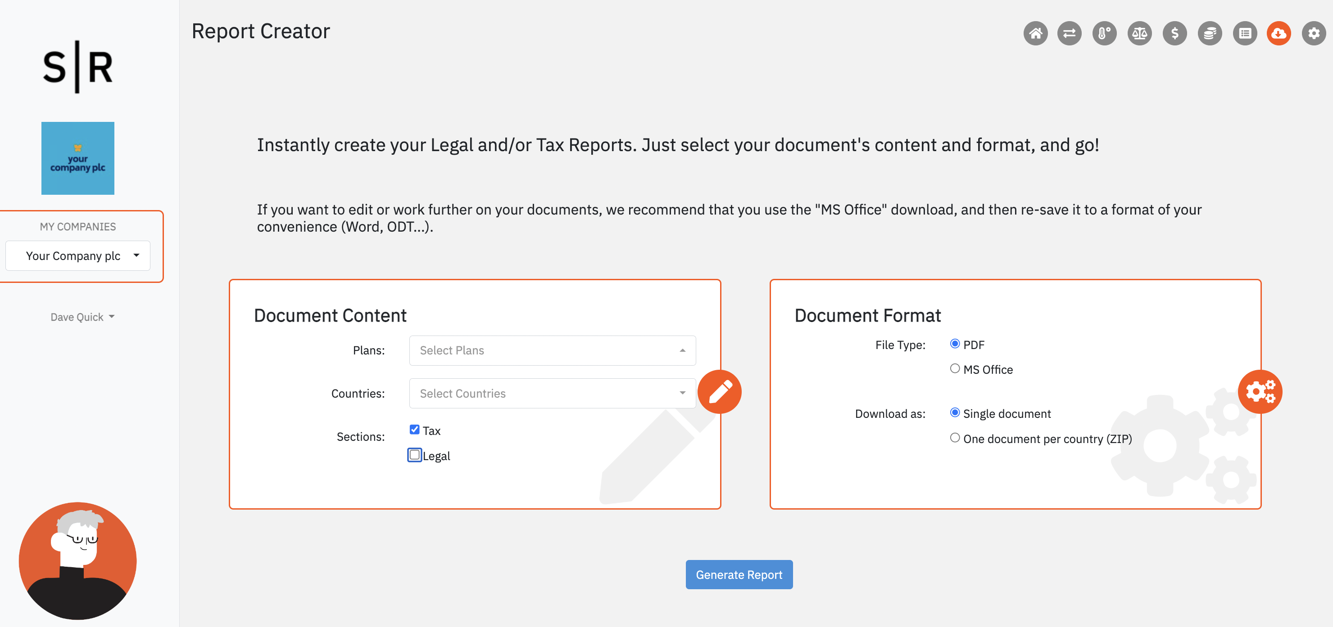Click the Your Company plc logo image
The width and height of the screenshot is (1333, 627).
pos(77,158)
